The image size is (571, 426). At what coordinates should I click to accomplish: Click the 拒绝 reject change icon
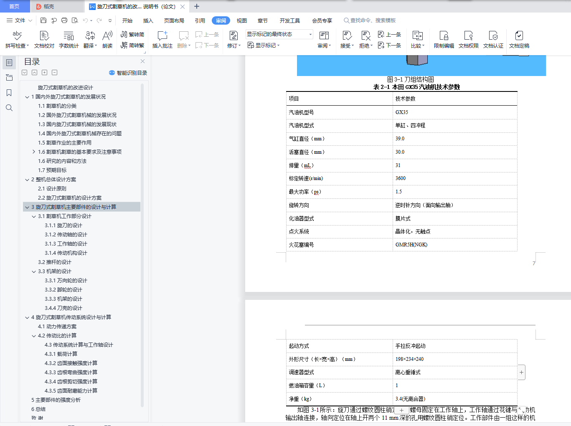[365, 36]
